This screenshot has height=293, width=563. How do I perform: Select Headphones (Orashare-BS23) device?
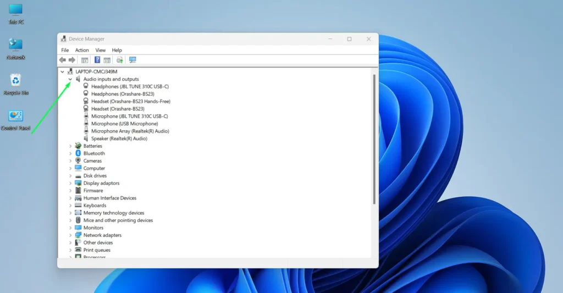[123, 93]
